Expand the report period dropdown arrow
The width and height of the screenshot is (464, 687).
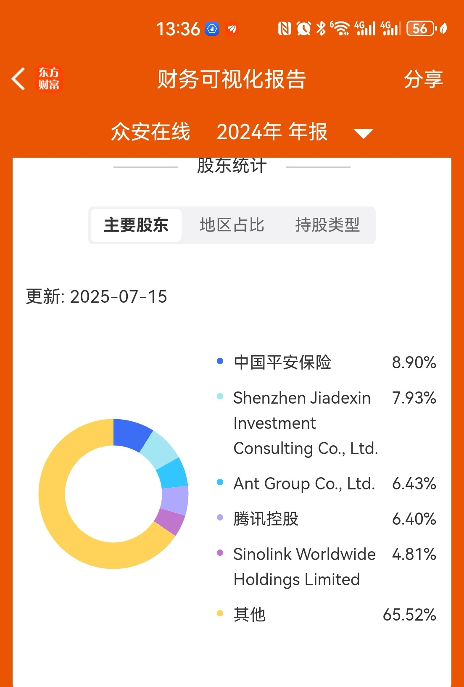(364, 134)
